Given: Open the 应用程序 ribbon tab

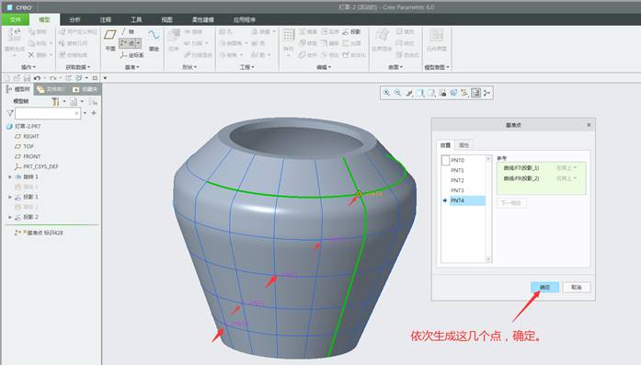Looking at the screenshot, I should click(245, 19).
